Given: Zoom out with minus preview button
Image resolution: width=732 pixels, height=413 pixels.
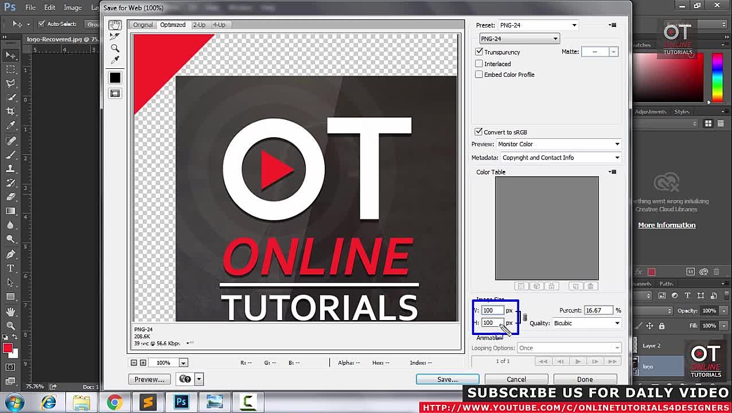Looking at the screenshot, I should point(134,363).
